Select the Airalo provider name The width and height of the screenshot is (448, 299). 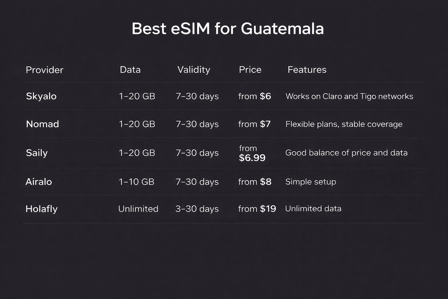point(38,182)
